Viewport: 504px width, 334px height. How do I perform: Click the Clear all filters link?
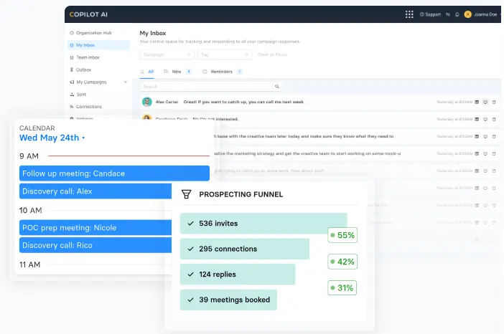272,54
